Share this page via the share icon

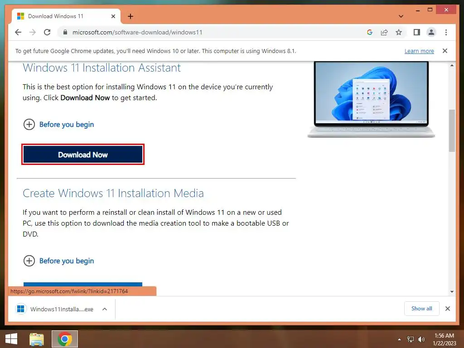coord(384,32)
